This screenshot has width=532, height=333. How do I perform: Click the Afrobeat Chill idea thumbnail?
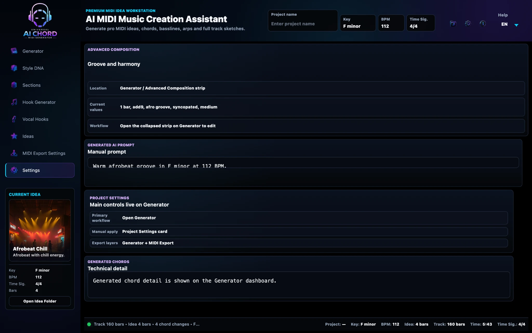40,230
